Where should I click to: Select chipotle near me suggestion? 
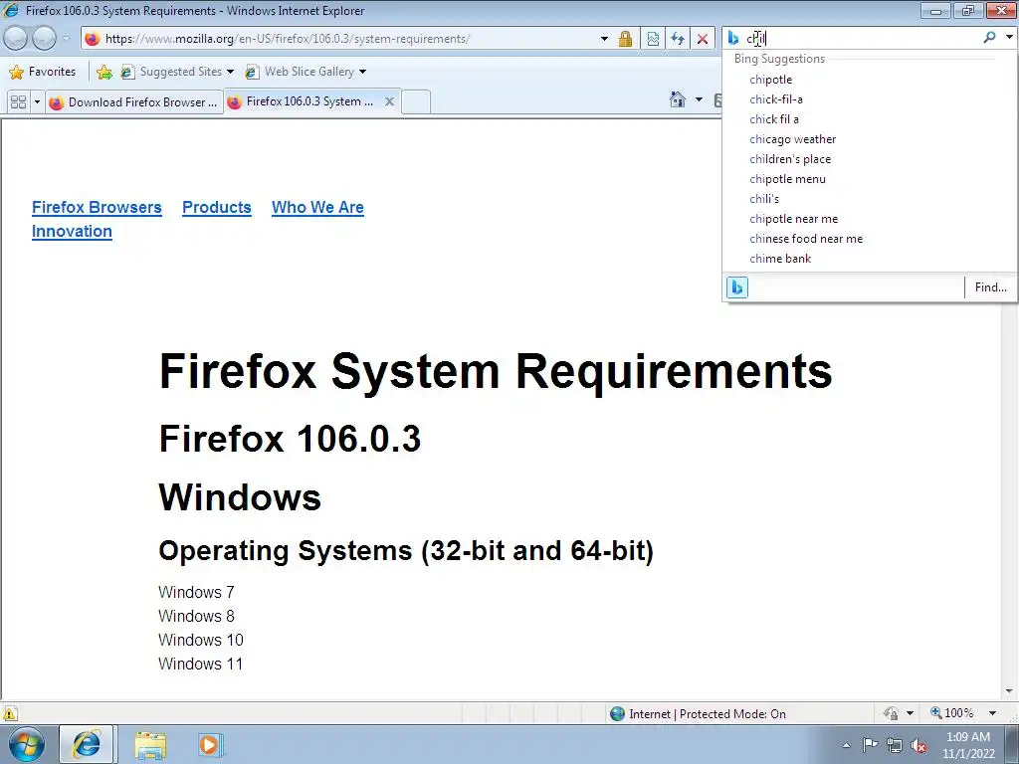point(793,219)
